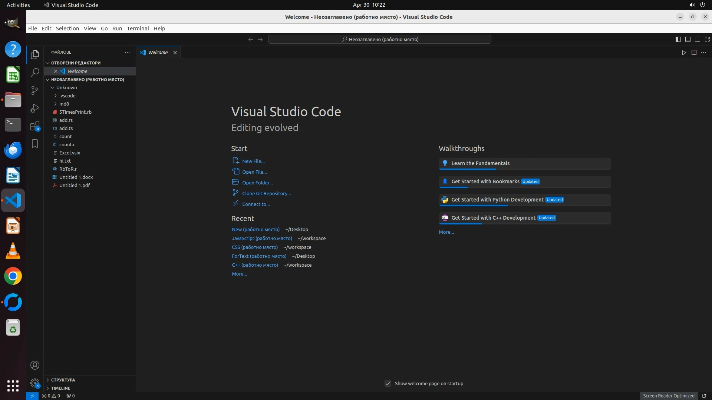Screen dimensions: 712x400
Task: Expand the md8 folder
Action: click(x=64, y=104)
